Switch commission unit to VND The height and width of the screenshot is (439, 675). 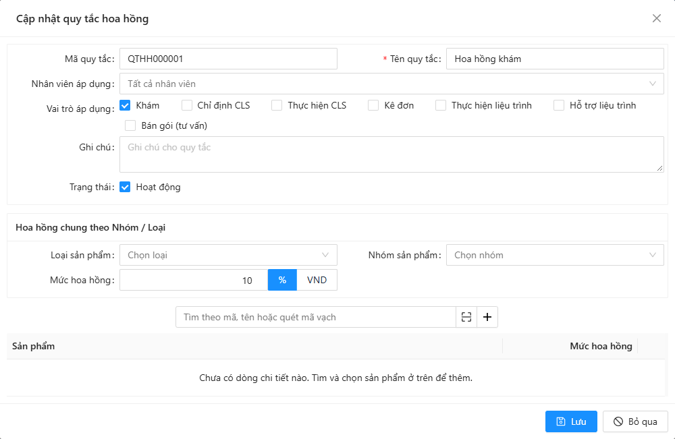point(317,280)
